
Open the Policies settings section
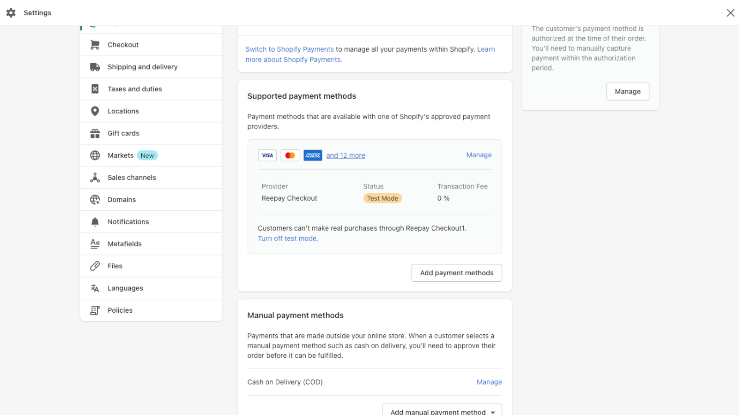click(x=120, y=310)
